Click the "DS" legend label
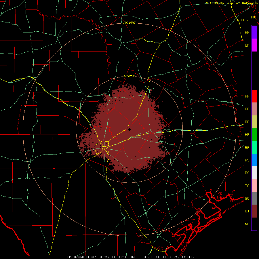Image resolution: width=259 pixels, height=259 pixels. point(247,173)
